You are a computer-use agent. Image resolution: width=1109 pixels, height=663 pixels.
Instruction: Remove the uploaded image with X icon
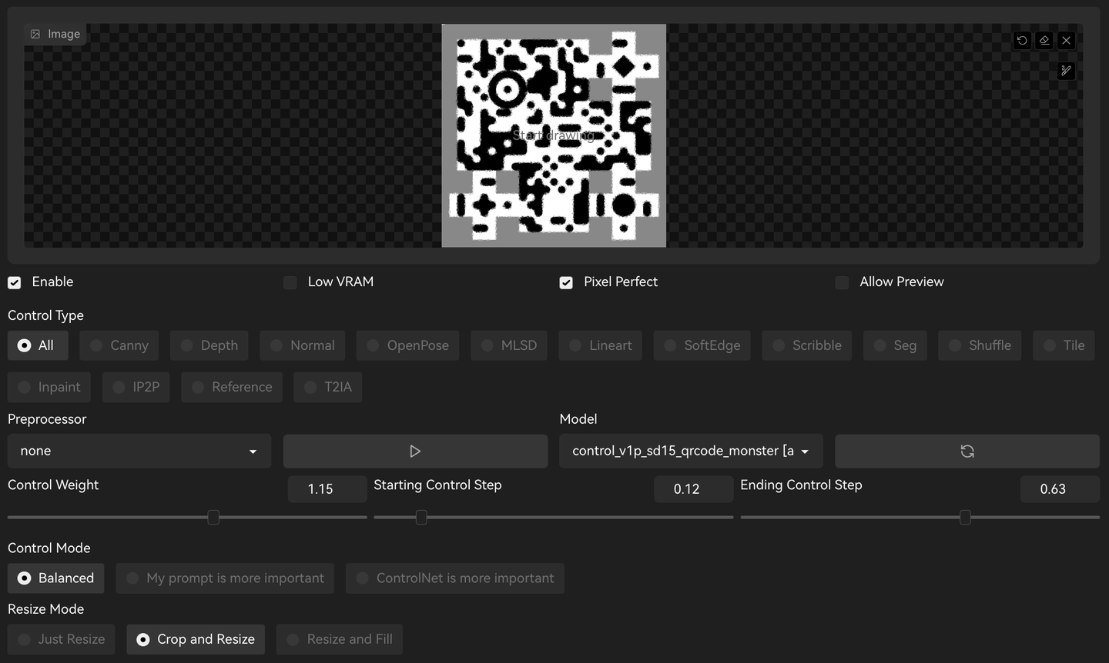[x=1066, y=40]
